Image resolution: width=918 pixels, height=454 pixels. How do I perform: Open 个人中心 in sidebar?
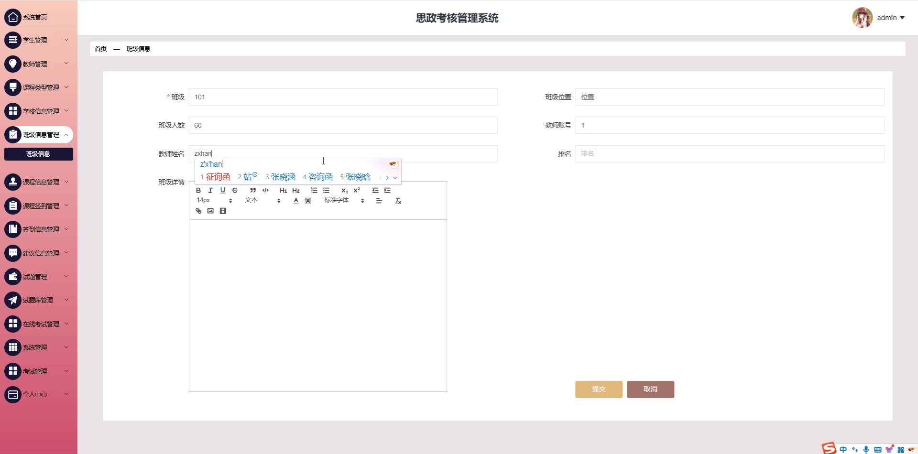(38, 395)
